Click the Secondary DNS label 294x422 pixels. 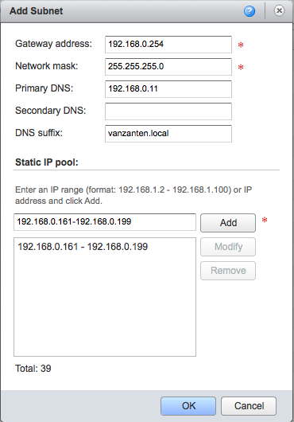(51, 111)
